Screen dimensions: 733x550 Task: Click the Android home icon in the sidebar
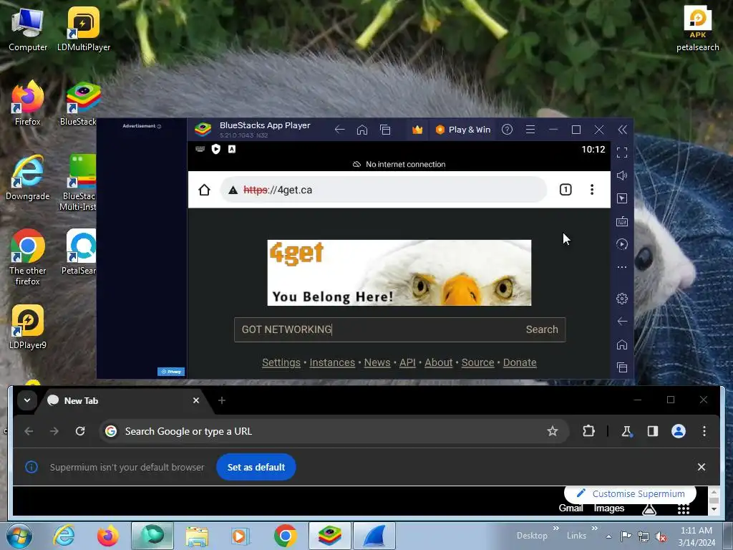[x=622, y=344]
